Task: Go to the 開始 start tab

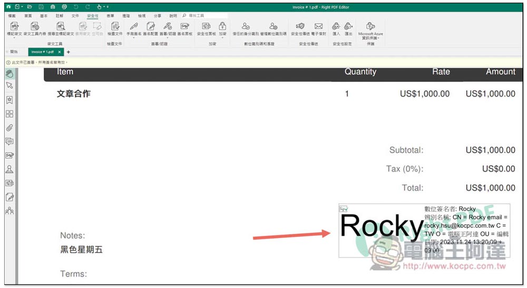Action: pyautogui.click(x=14, y=52)
